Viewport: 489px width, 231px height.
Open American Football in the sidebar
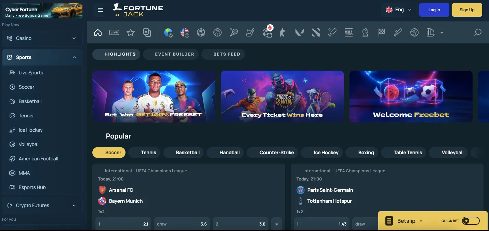(x=42, y=159)
